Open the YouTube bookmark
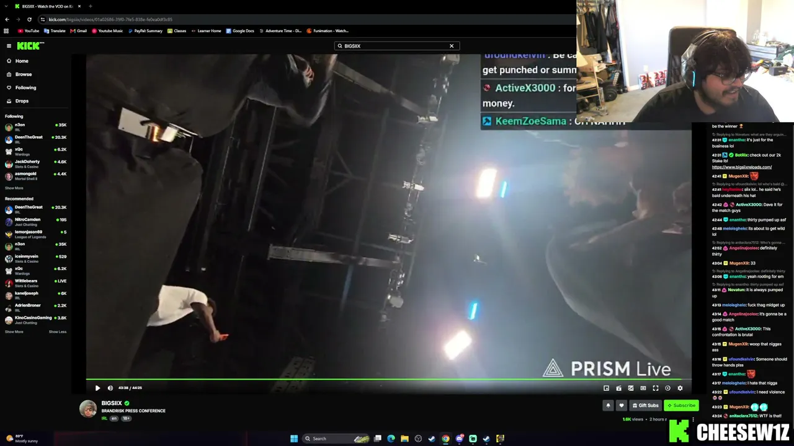The height and width of the screenshot is (446, 794). click(x=28, y=30)
